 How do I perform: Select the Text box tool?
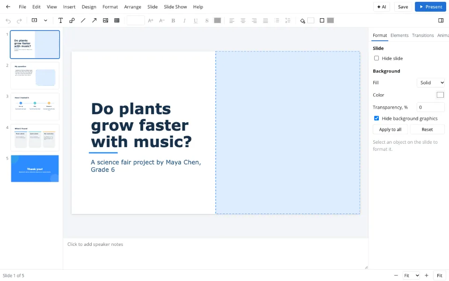[60, 20]
